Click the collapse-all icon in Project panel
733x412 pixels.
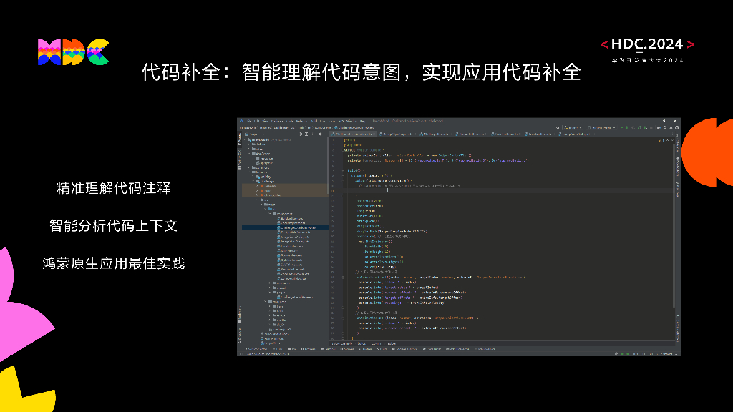pyautogui.click(x=306, y=134)
